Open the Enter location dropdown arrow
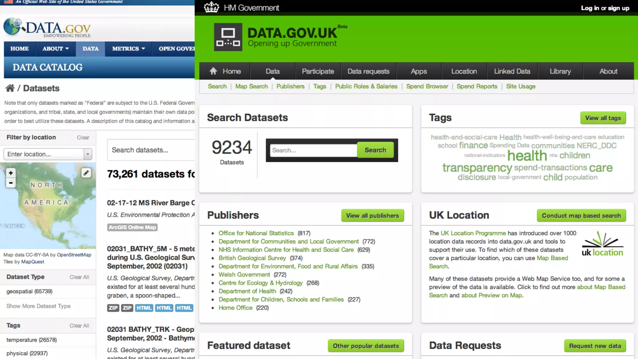 (88, 154)
